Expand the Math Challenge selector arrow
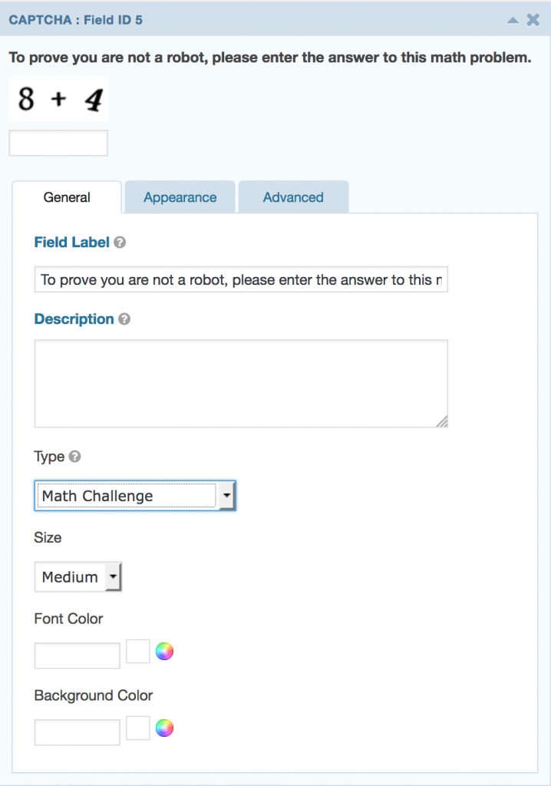 pos(227,495)
